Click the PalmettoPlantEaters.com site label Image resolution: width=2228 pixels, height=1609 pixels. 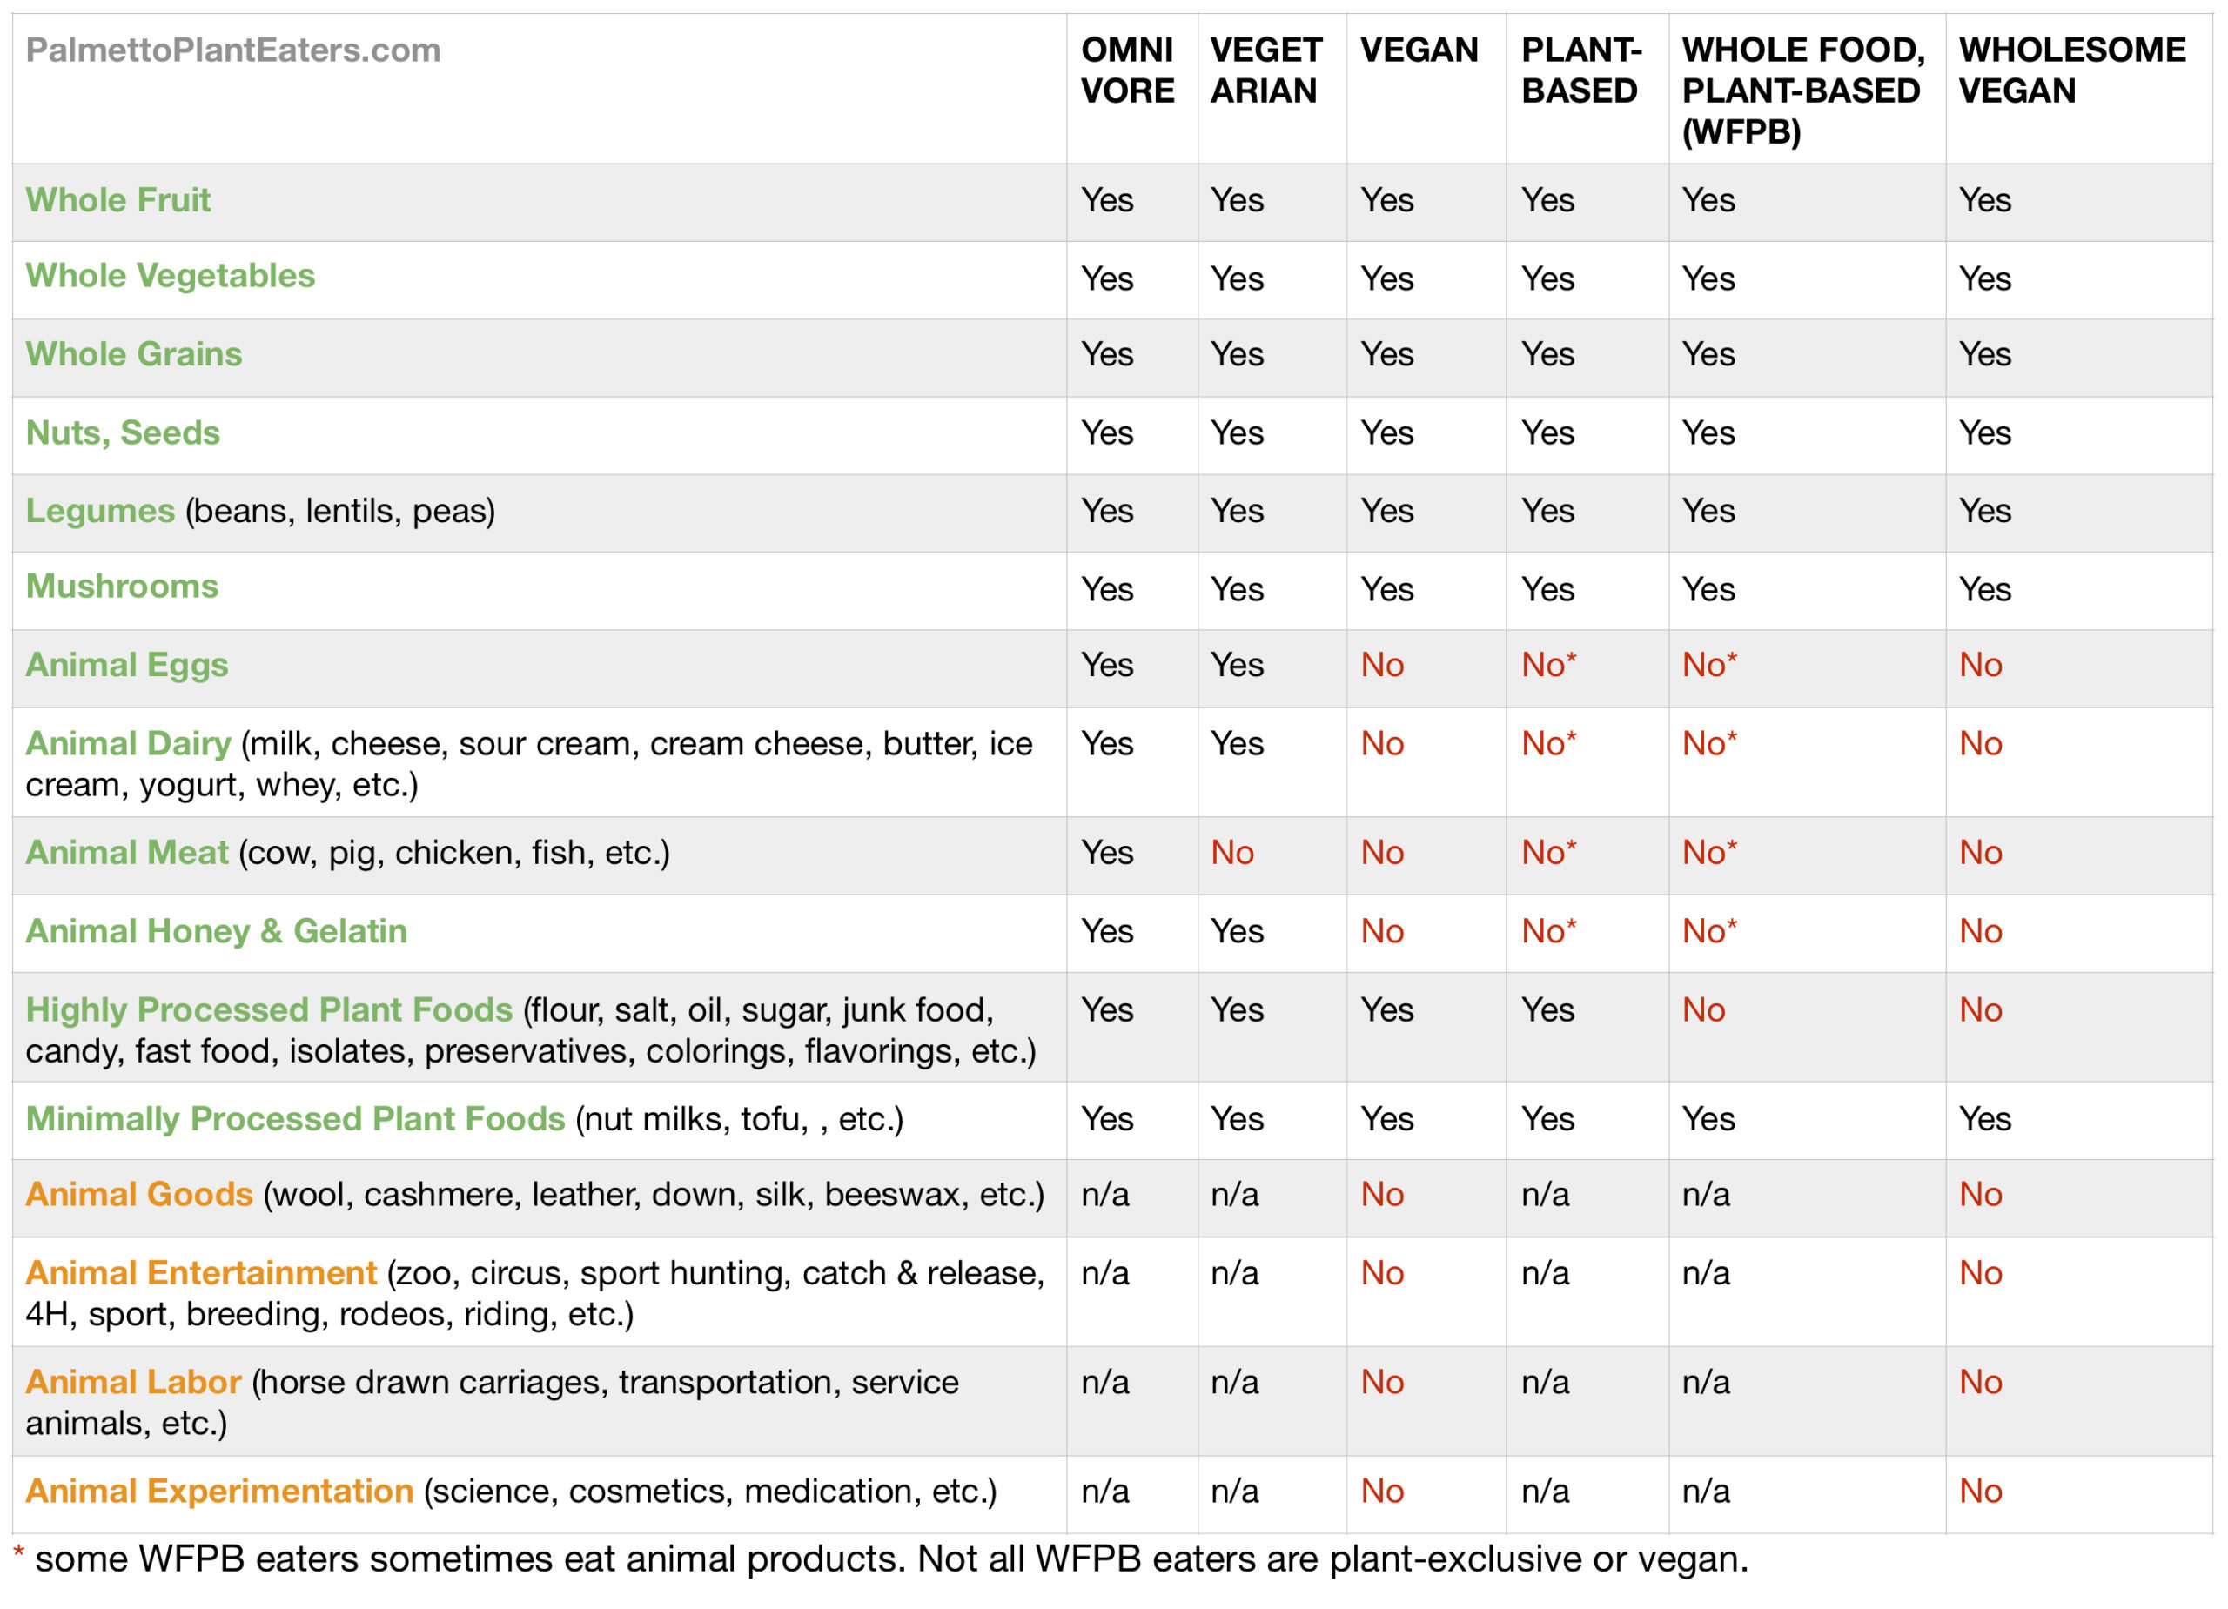(233, 50)
